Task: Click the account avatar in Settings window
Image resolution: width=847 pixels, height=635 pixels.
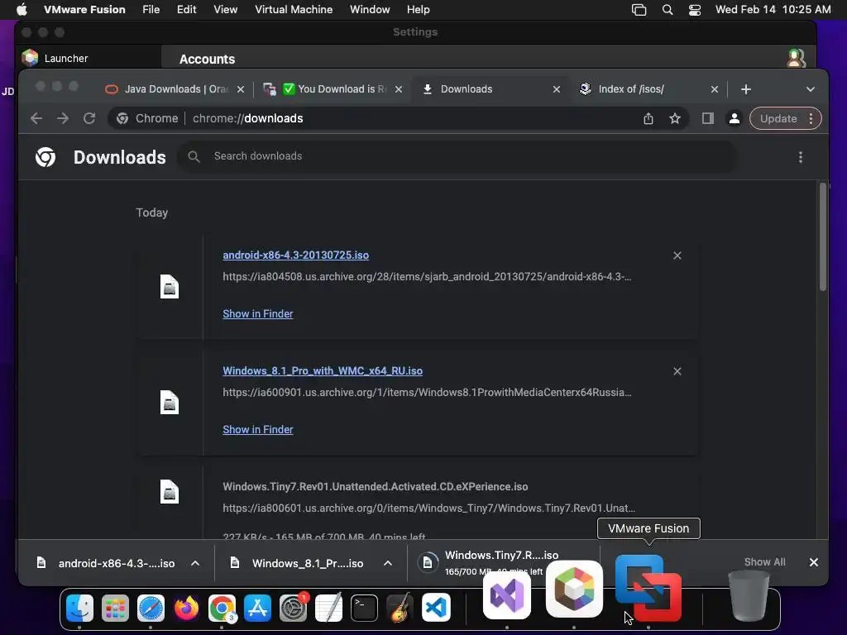Action: (796, 58)
